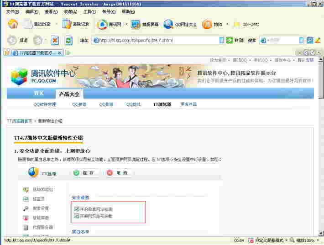Click the 游戏中心 link at page top

(282, 60)
